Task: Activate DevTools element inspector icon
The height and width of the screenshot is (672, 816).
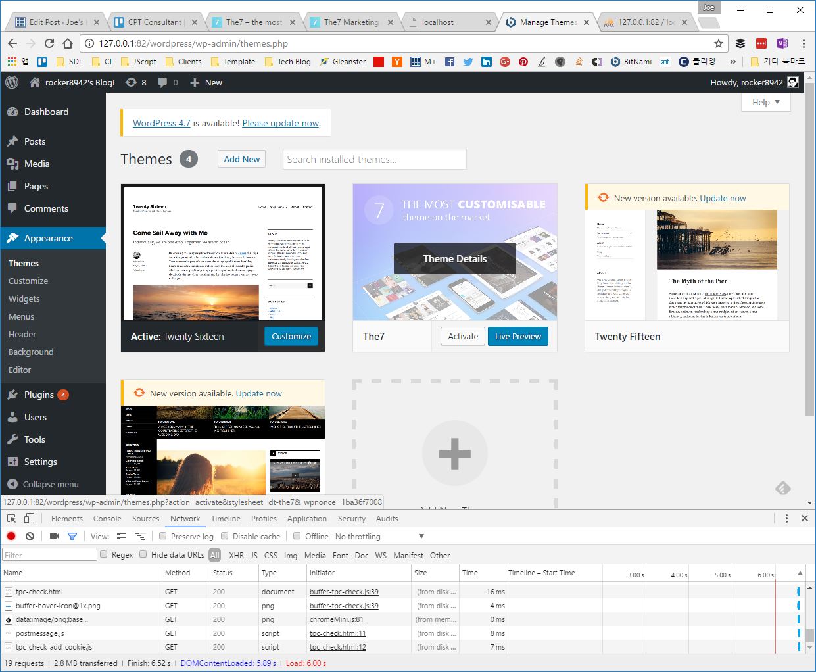Action: click(x=11, y=518)
